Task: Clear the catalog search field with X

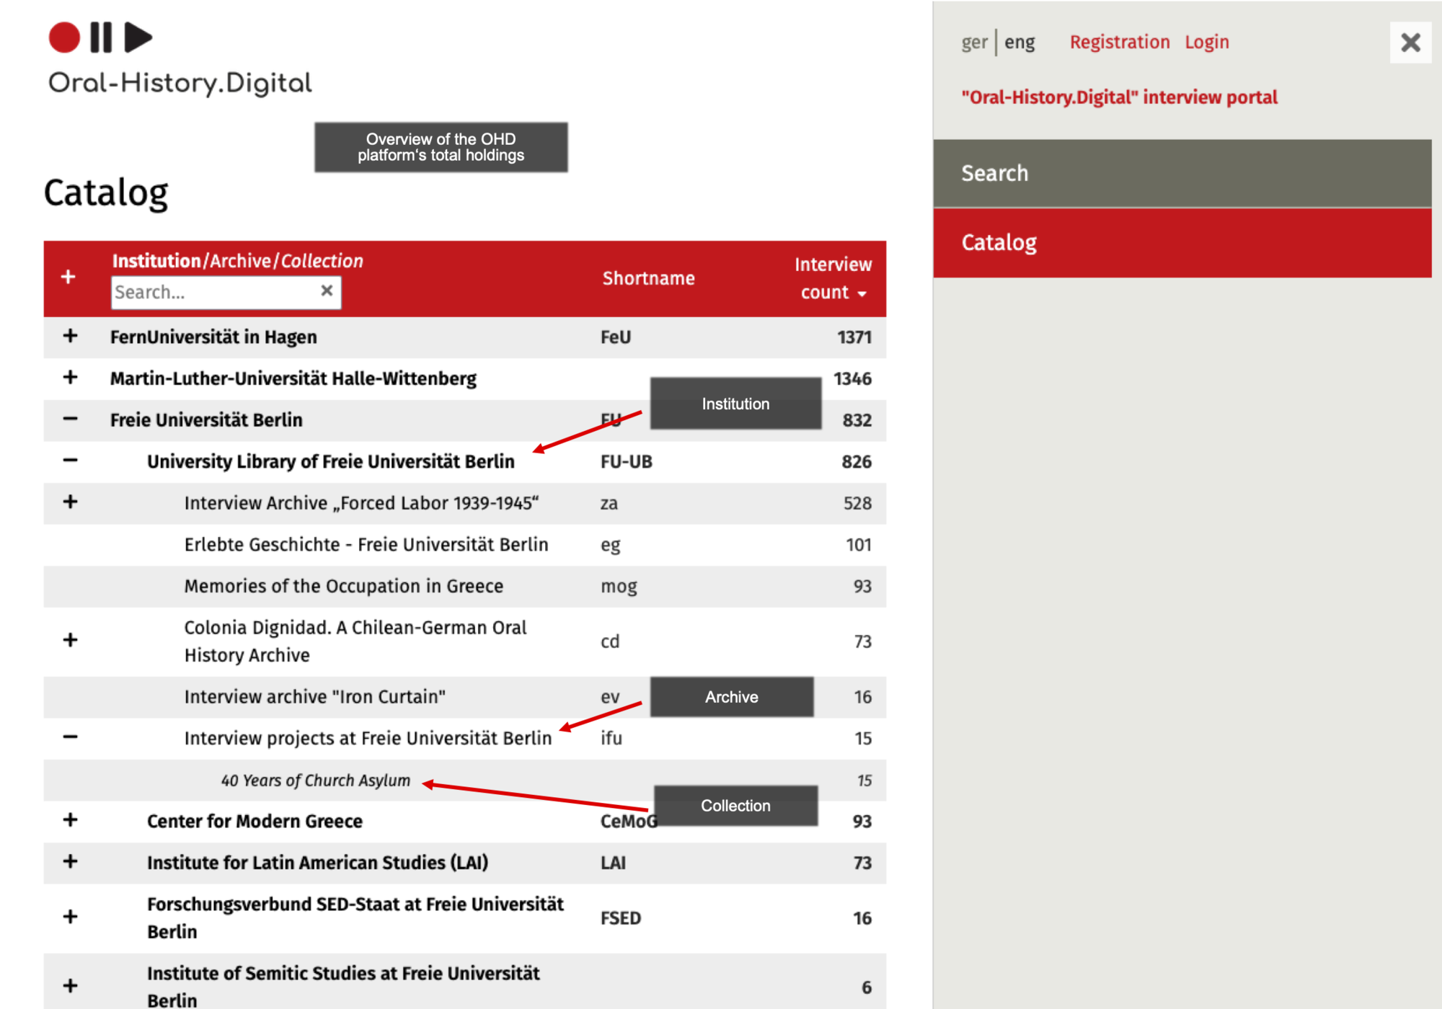Action: [327, 290]
